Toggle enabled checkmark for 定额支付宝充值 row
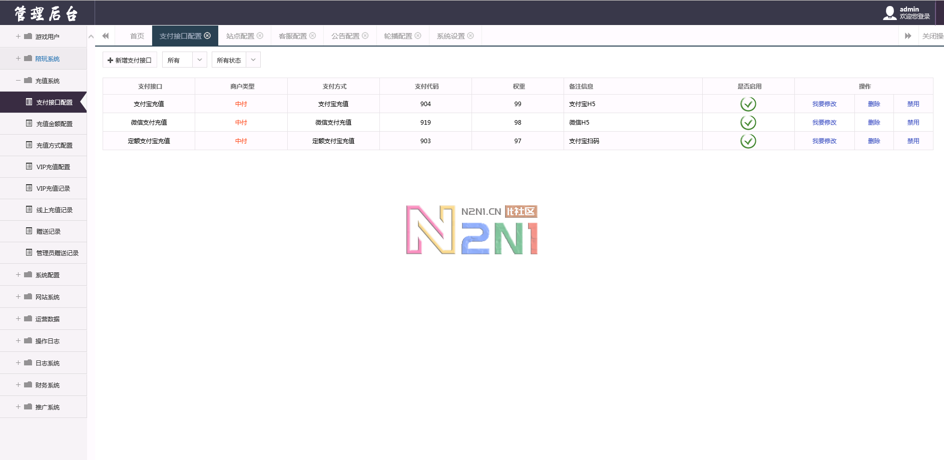 click(x=748, y=141)
